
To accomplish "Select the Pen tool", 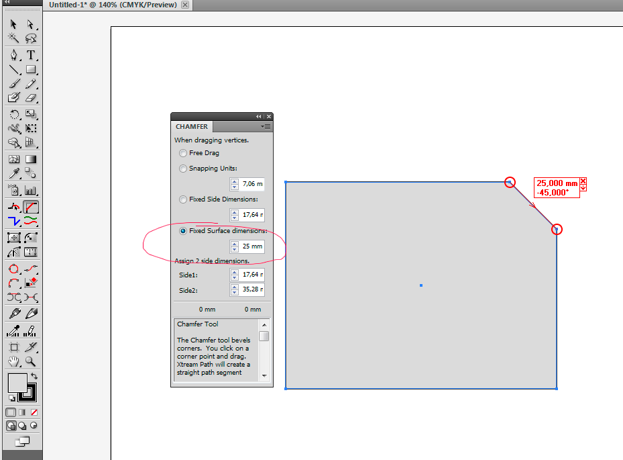I will 13,55.
